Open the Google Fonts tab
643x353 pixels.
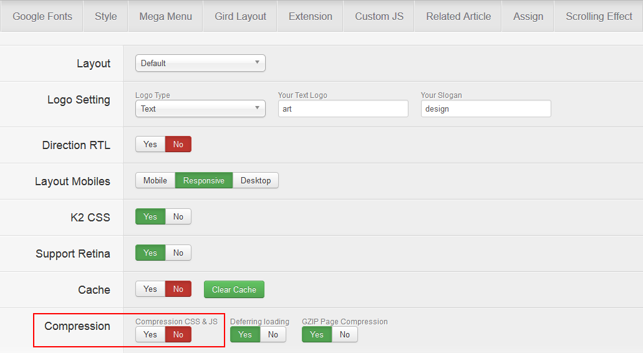(42, 16)
